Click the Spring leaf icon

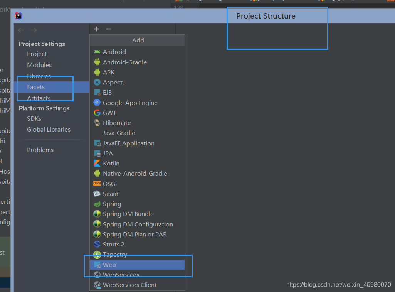(x=97, y=204)
